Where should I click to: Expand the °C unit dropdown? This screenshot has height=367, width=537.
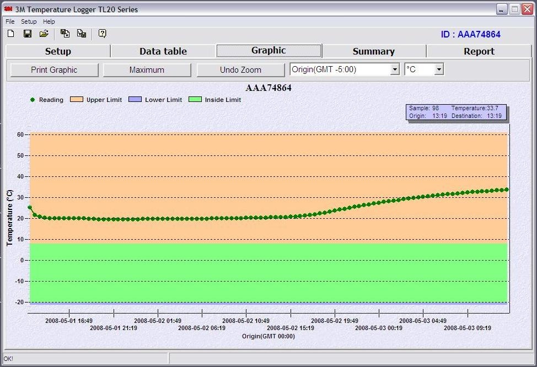pyautogui.click(x=439, y=69)
